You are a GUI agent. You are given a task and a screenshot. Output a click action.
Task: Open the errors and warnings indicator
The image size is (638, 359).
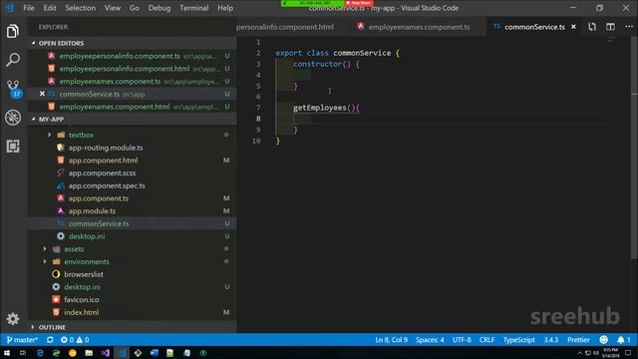coord(75,339)
